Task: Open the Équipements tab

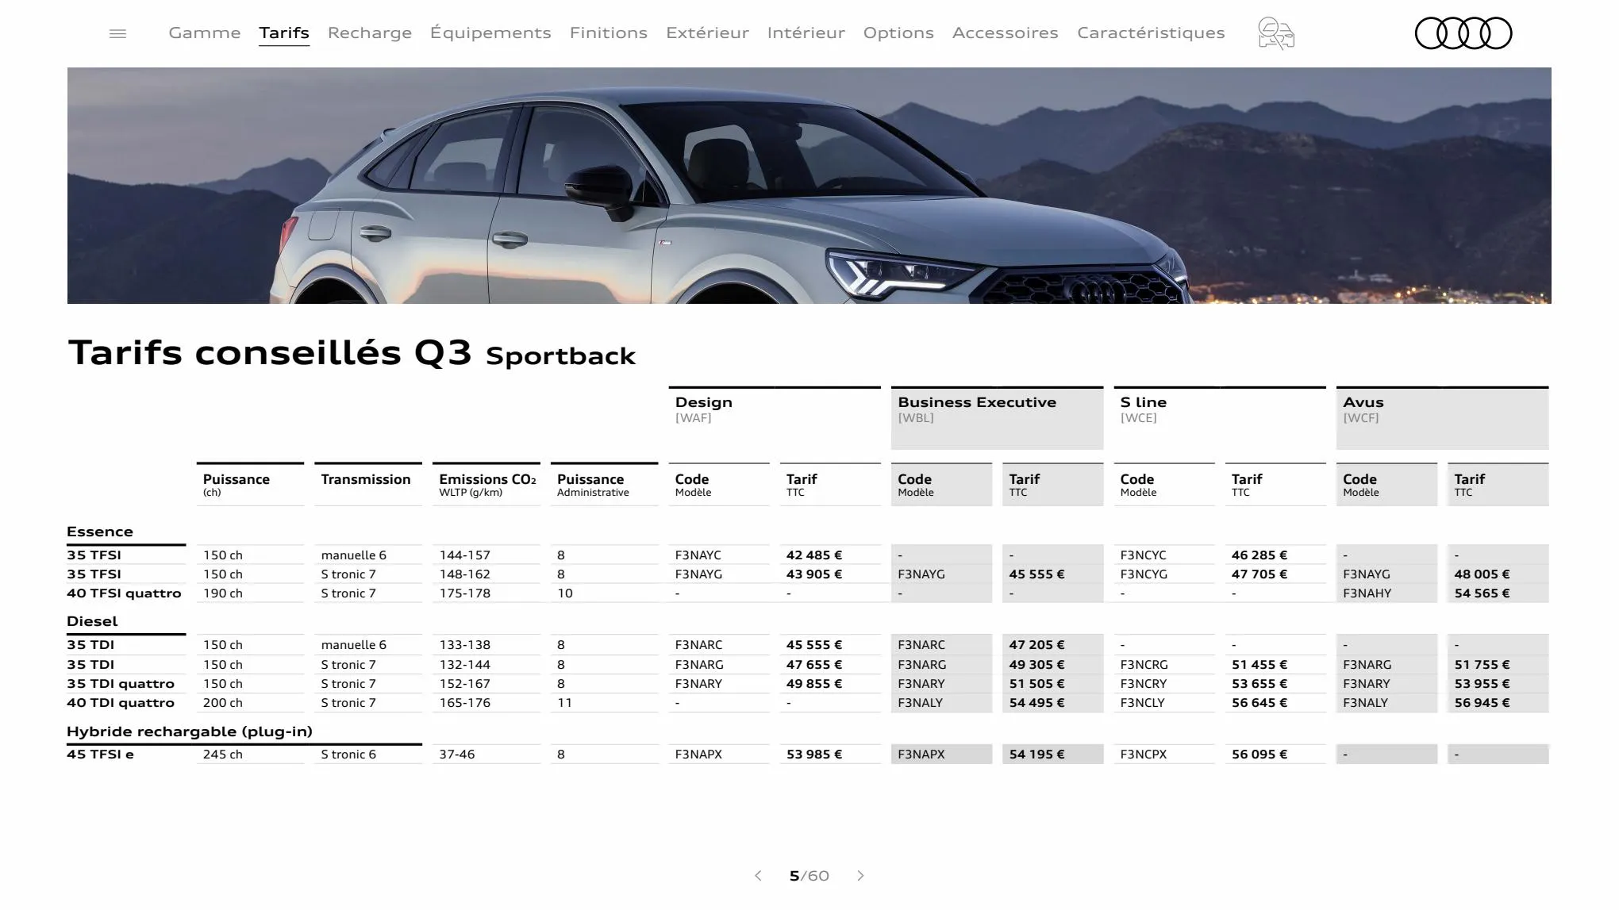Action: pyautogui.click(x=490, y=33)
